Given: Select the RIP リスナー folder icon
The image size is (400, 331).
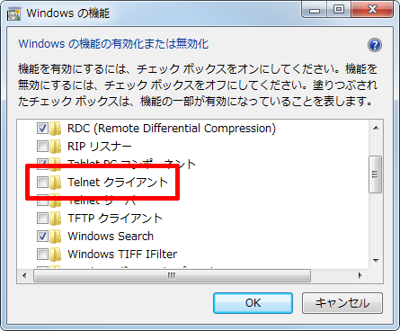Looking at the screenshot, I should [x=56, y=147].
